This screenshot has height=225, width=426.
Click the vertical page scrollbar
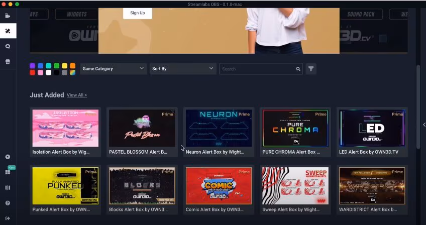418,106
